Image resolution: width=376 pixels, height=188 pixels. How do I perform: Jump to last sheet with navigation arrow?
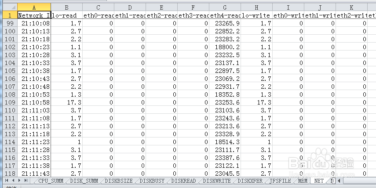(26, 181)
